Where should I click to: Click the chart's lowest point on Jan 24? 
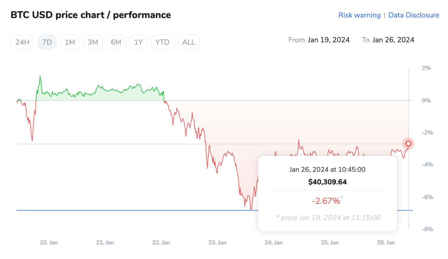[251, 209]
